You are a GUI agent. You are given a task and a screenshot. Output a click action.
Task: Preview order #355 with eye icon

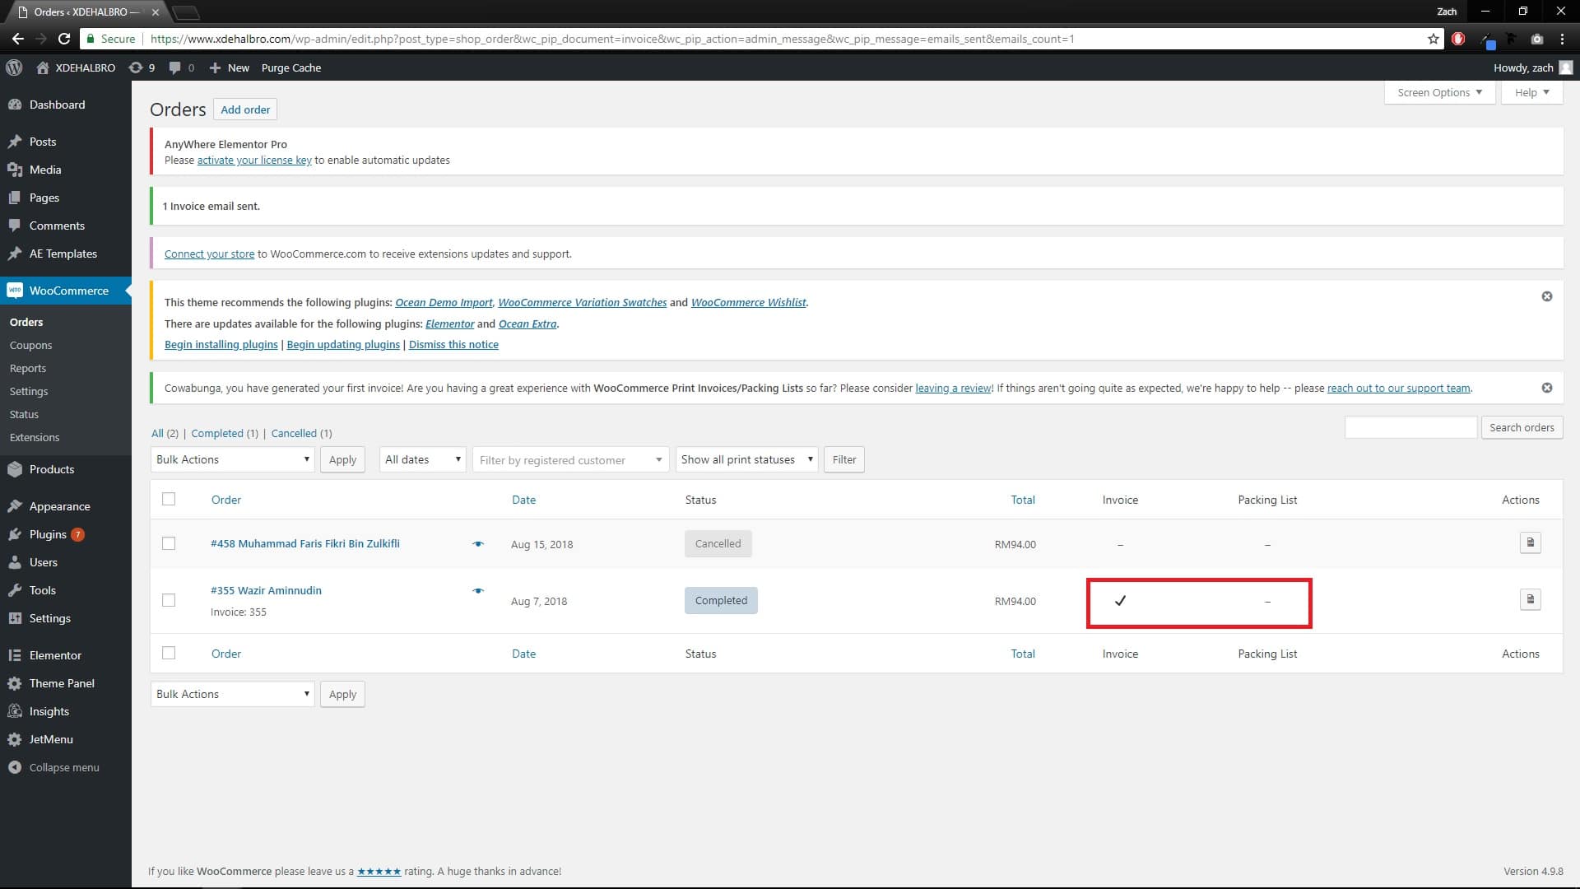point(478,591)
